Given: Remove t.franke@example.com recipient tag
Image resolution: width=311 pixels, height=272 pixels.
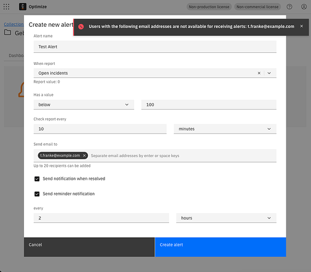Looking at the screenshot, I should [x=84, y=155].
